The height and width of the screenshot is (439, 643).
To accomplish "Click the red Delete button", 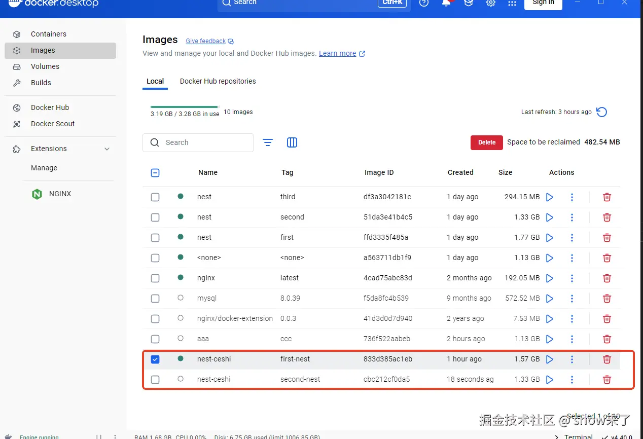I will click(x=486, y=142).
